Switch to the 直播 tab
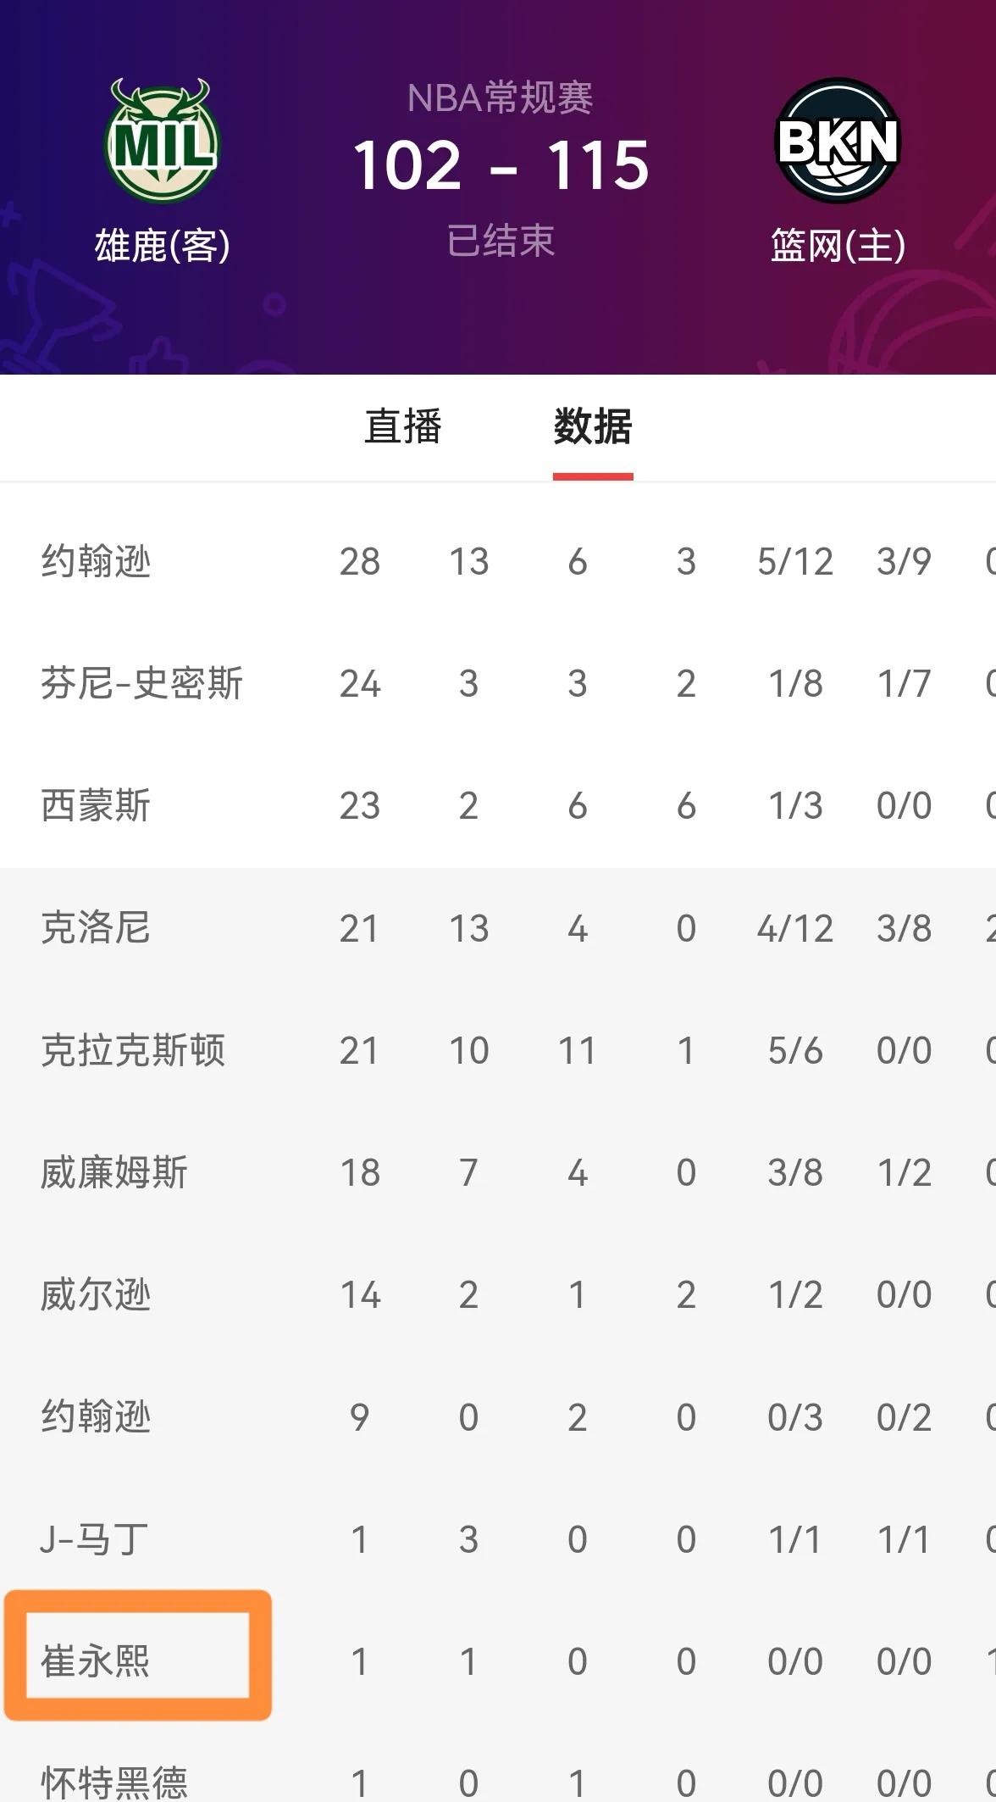Image resolution: width=996 pixels, height=1802 pixels. coord(405,428)
